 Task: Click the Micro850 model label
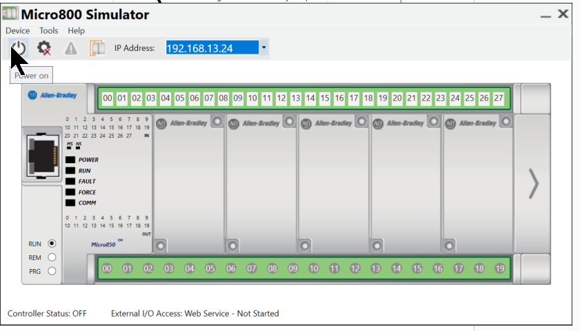106,244
